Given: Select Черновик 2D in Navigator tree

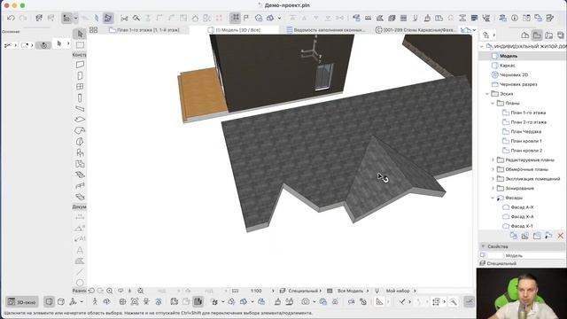Looking at the screenshot, I should [514, 74].
